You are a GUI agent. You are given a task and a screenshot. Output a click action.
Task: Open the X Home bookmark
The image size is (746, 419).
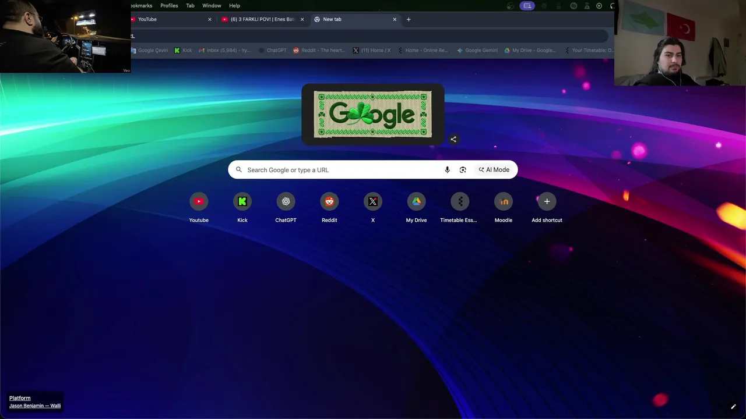pos(372,51)
